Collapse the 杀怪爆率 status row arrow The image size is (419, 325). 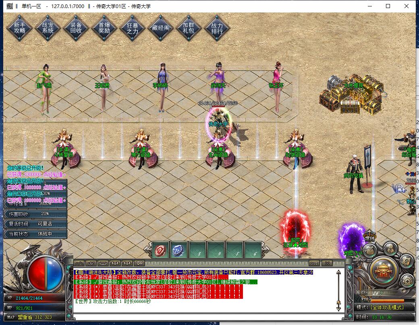click(7, 204)
